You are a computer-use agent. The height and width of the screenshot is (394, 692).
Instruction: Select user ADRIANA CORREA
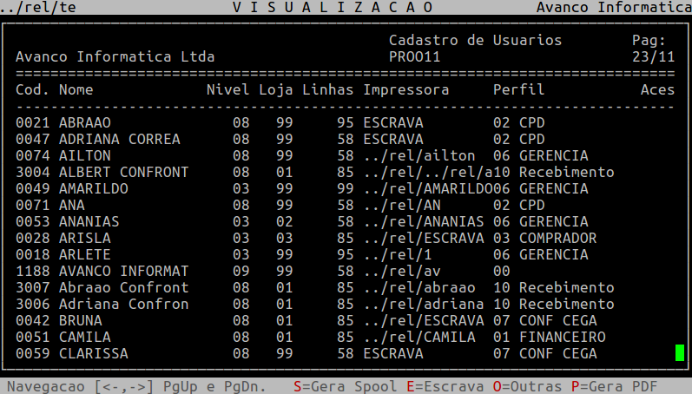[119, 139]
